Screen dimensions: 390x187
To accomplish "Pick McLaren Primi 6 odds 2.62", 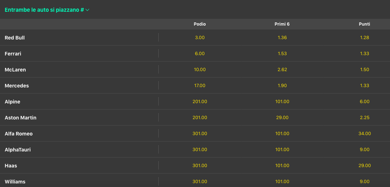I will click(282, 70).
